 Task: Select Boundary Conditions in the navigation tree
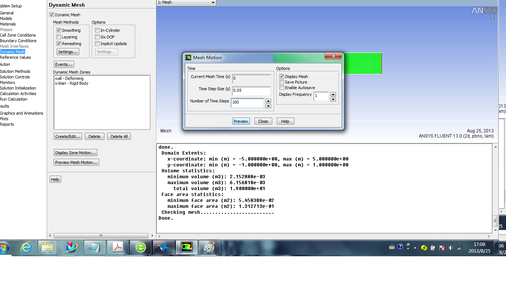click(18, 41)
